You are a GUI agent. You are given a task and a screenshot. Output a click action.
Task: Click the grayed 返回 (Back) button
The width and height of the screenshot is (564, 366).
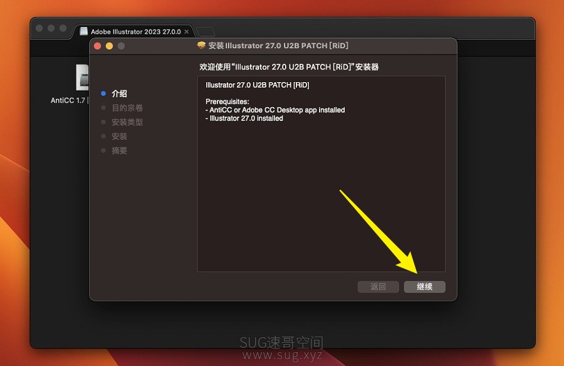coord(378,286)
